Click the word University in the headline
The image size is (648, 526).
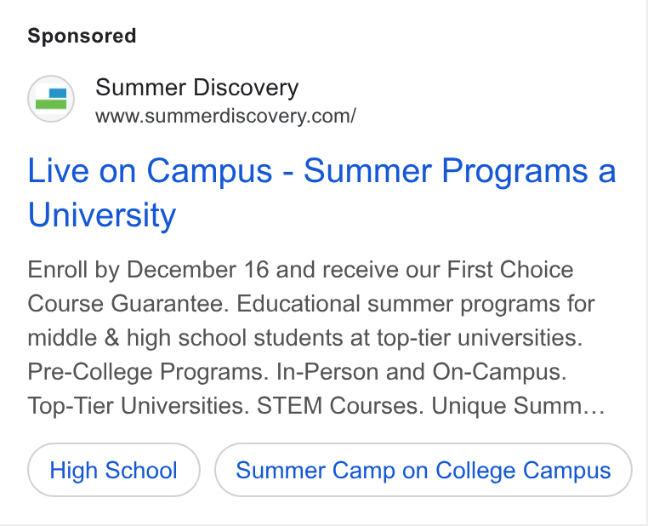click(102, 214)
